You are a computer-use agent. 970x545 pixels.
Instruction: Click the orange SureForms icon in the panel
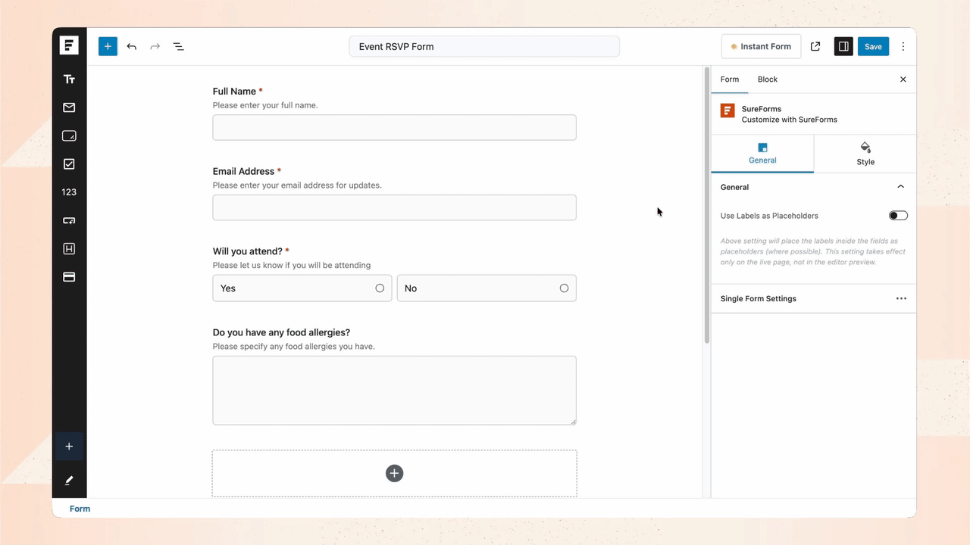pyautogui.click(x=727, y=111)
